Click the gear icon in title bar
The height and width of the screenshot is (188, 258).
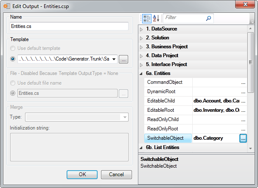coord(7,6)
